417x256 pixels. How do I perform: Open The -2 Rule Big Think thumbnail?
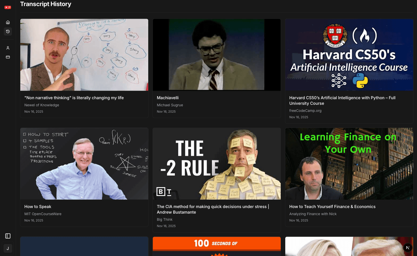click(x=217, y=164)
